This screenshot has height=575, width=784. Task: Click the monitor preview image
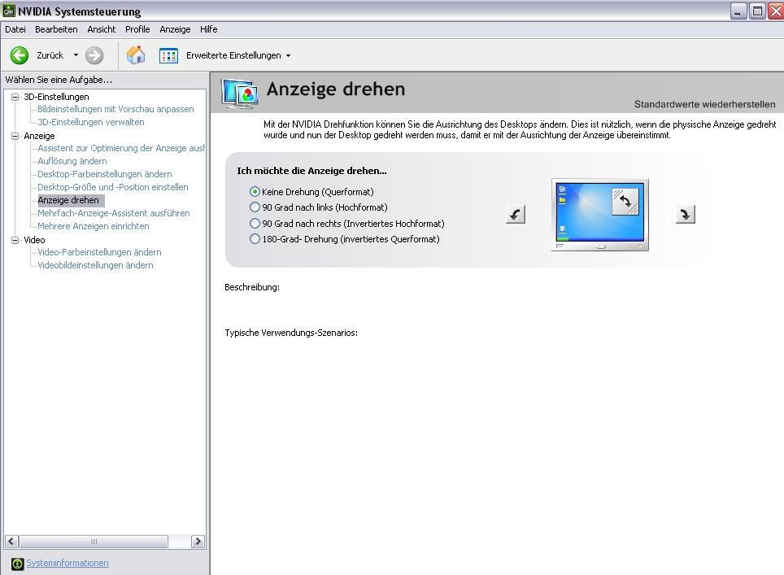coord(600,215)
